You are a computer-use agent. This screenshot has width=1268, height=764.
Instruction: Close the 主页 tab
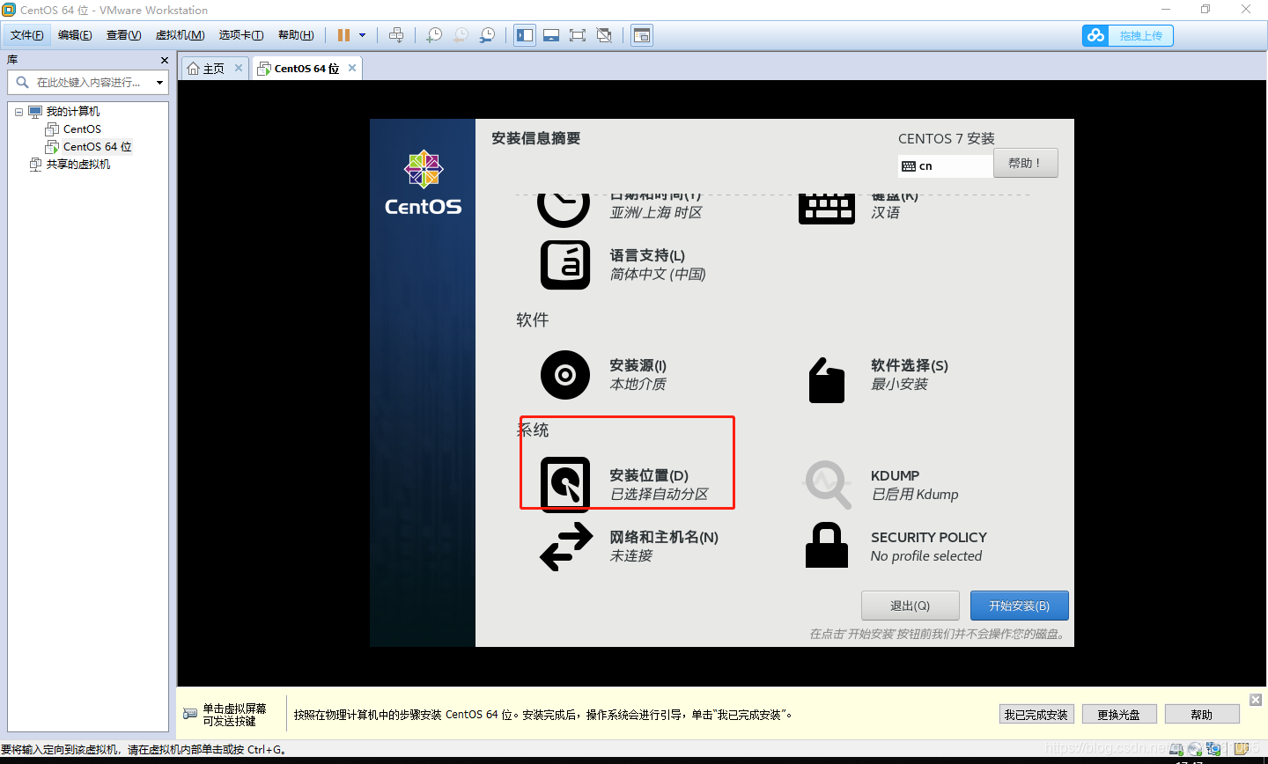click(x=238, y=68)
